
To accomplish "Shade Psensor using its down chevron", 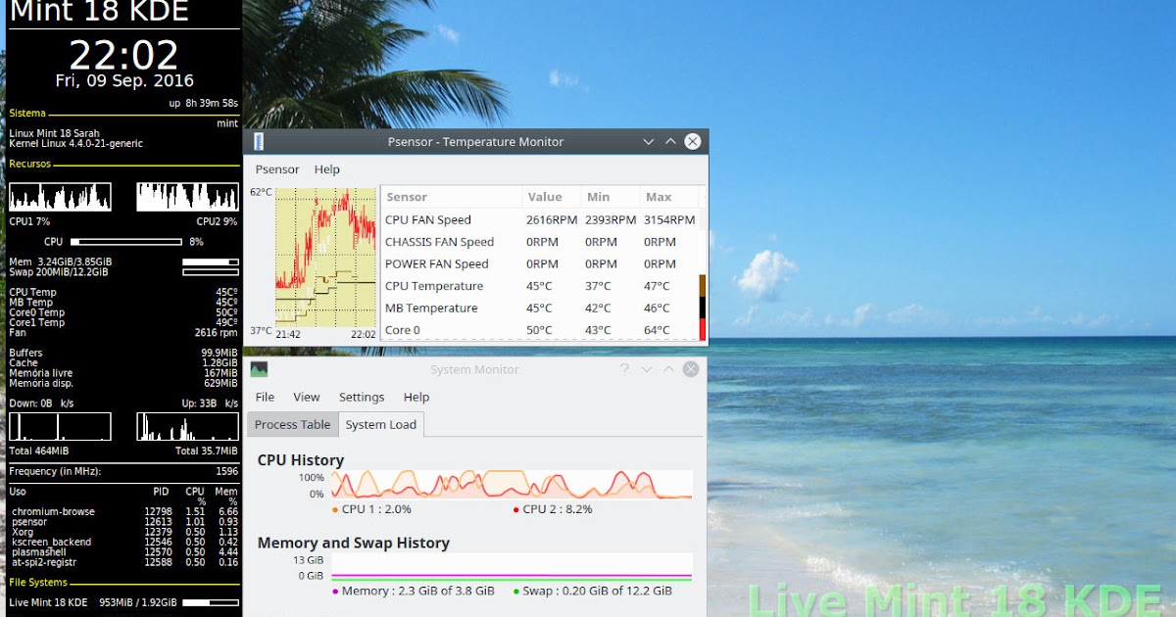I will (x=648, y=141).
